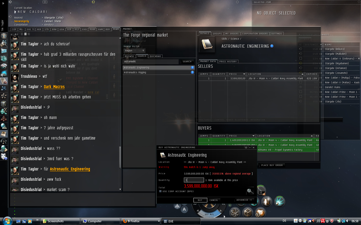Open the Dark Macros chat link
This screenshot has width=361, height=225.
54,87
